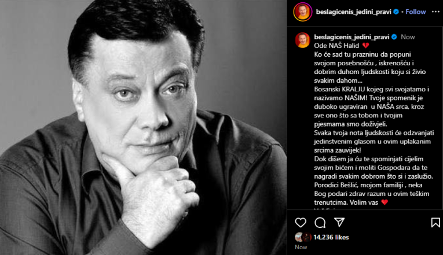
Task: Like the post with heart icon
Action: click(x=301, y=223)
